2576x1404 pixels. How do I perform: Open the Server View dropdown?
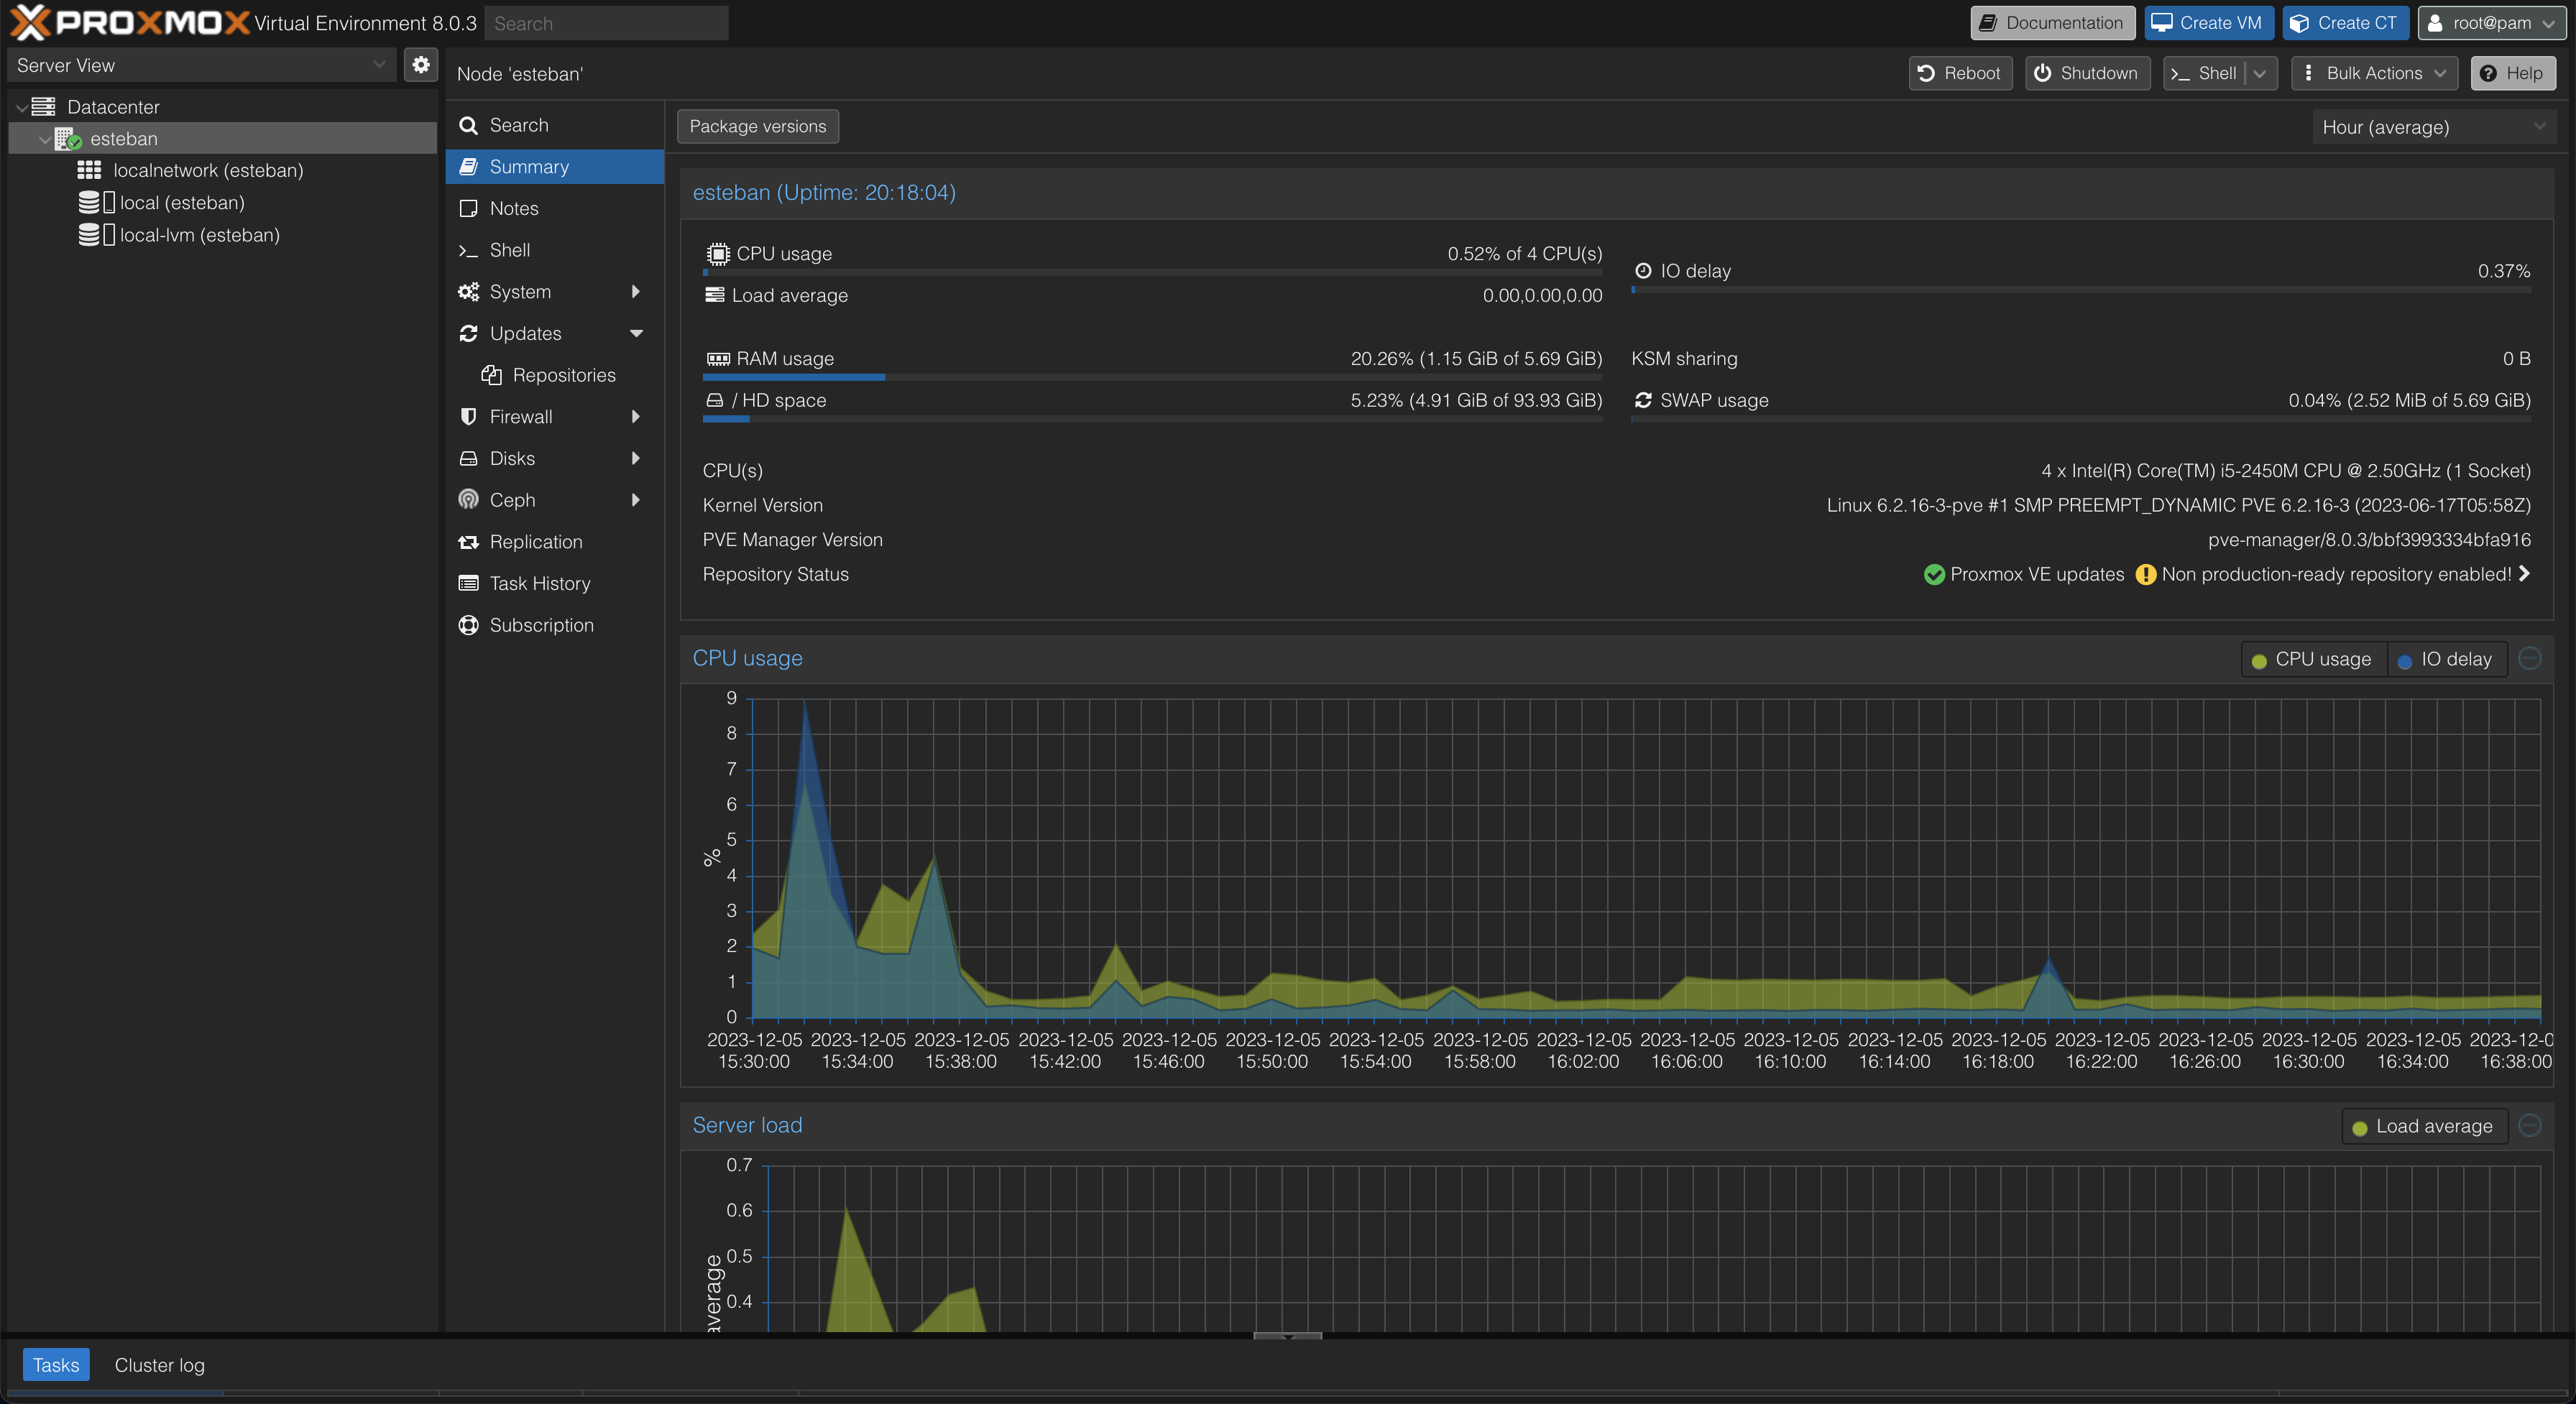(x=202, y=65)
